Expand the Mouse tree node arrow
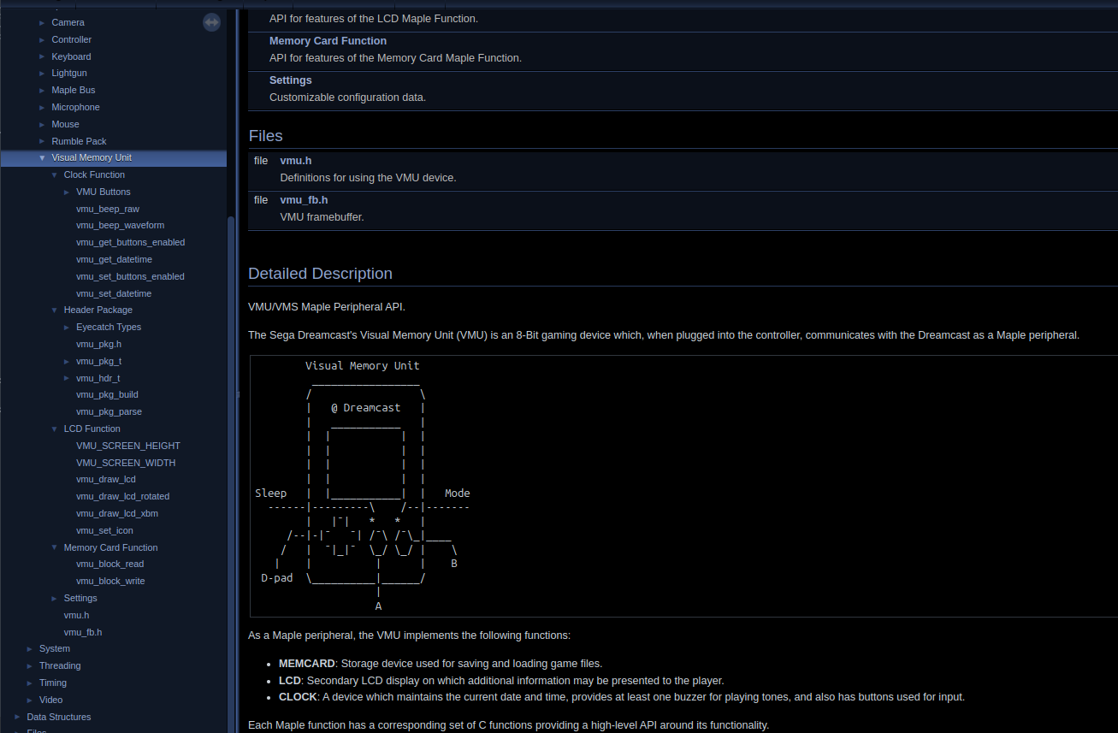Screen dimensions: 1118x733 click(42, 124)
